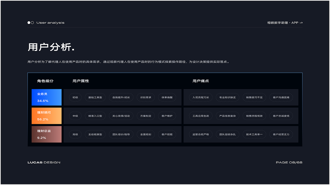Open the 榕数数字助理·APP menu item
Screen dimensions: 330x185
pyautogui.click(x=283, y=23)
